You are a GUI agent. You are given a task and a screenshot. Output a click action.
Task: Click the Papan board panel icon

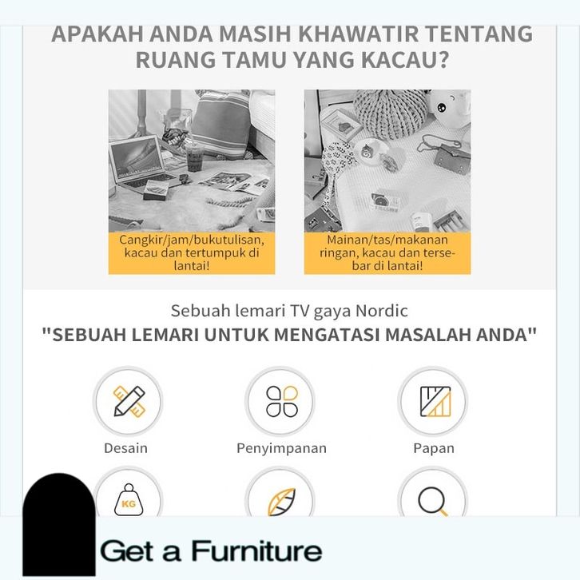click(435, 401)
